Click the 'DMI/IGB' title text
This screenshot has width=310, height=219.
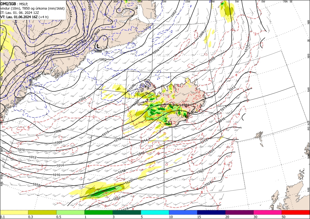(x=8, y=4)
